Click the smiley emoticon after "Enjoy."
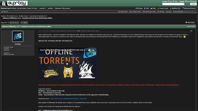The height and width of the screenshot is (111, 198). (x=184, y=37)
